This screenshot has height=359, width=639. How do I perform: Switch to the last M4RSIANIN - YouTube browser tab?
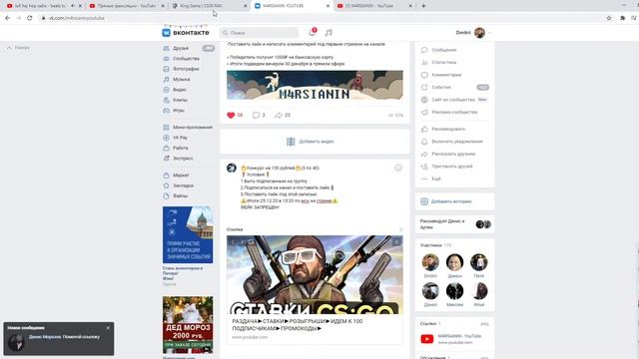coord(374,6)
